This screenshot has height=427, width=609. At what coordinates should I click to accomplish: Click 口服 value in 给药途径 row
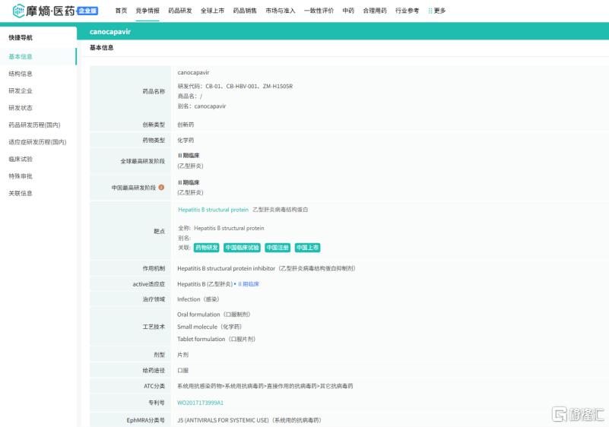click(183, 370)
